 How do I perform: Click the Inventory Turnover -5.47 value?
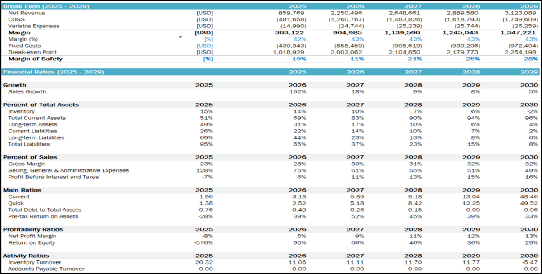click(530, 263)
